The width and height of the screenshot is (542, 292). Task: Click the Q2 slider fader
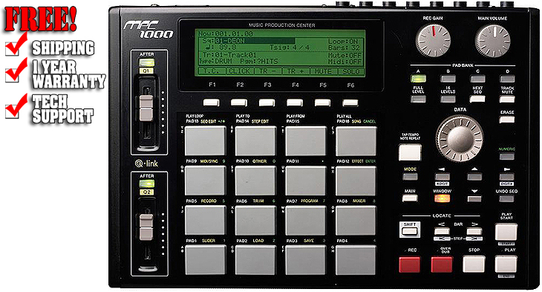146,227
